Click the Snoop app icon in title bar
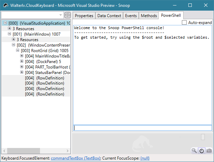Screen dimensions: 214x162 (5, 5)
